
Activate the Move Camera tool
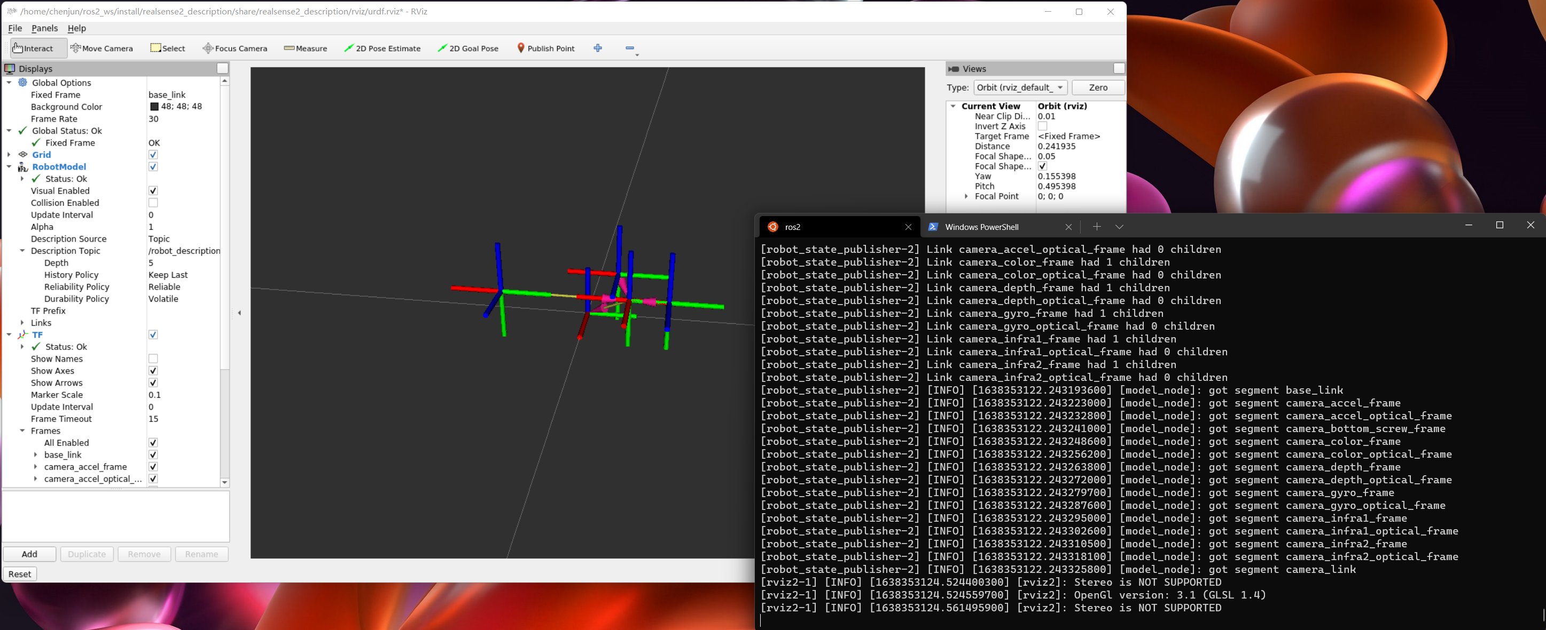(x=102, y=48)
